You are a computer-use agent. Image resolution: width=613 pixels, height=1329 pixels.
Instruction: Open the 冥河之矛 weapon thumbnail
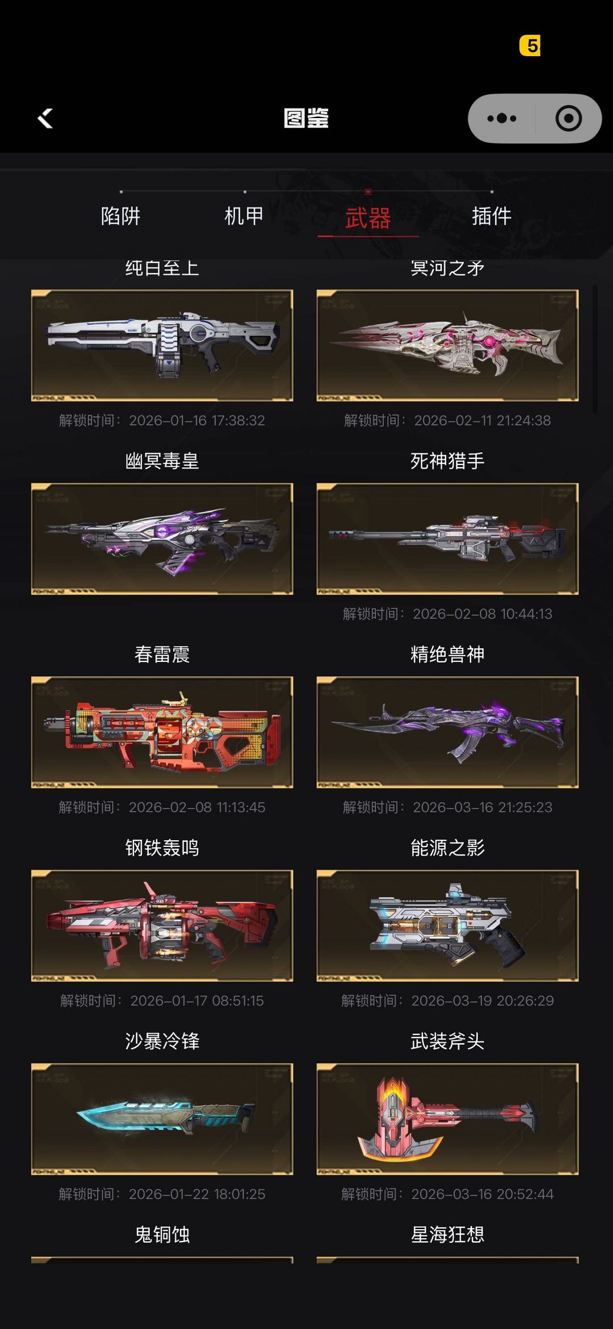[447, 345]
